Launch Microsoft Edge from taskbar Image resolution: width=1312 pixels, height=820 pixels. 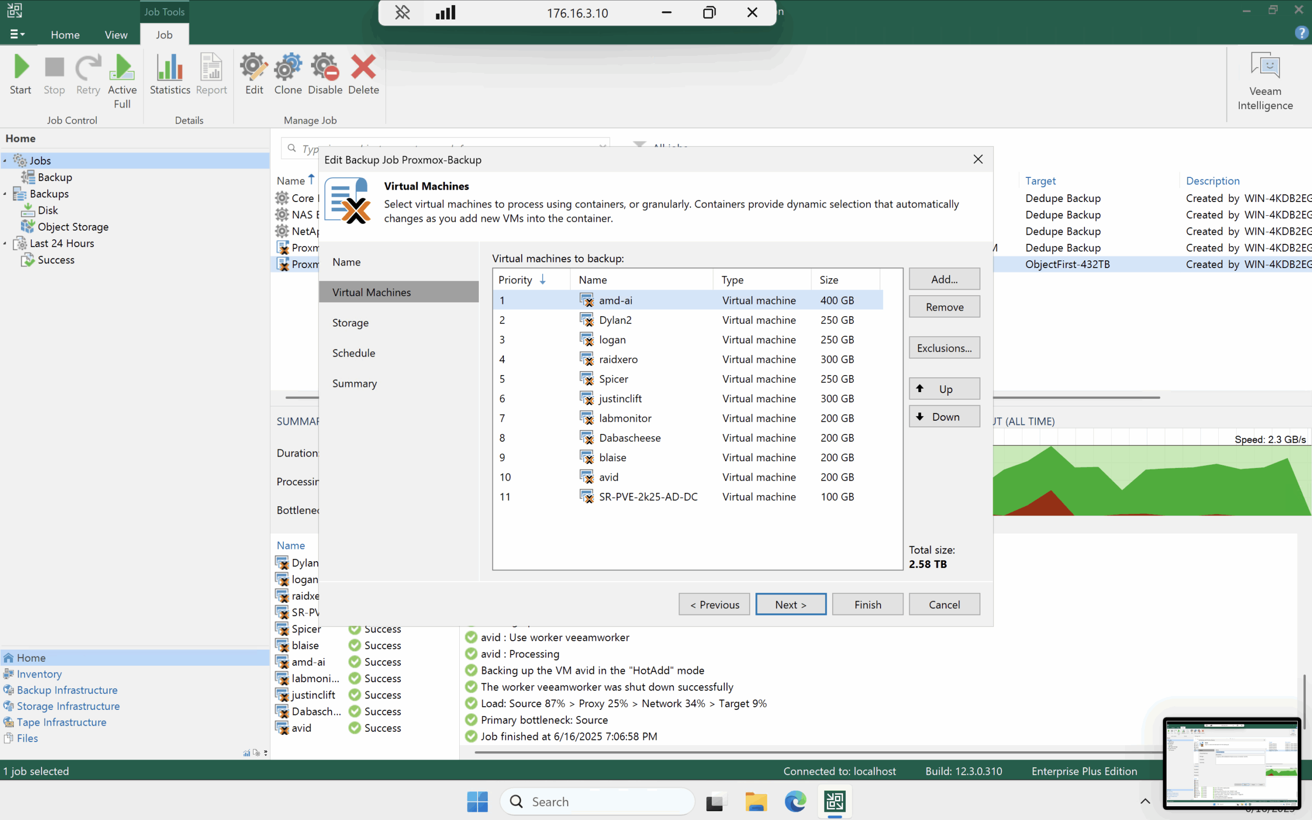pos(795,802)
